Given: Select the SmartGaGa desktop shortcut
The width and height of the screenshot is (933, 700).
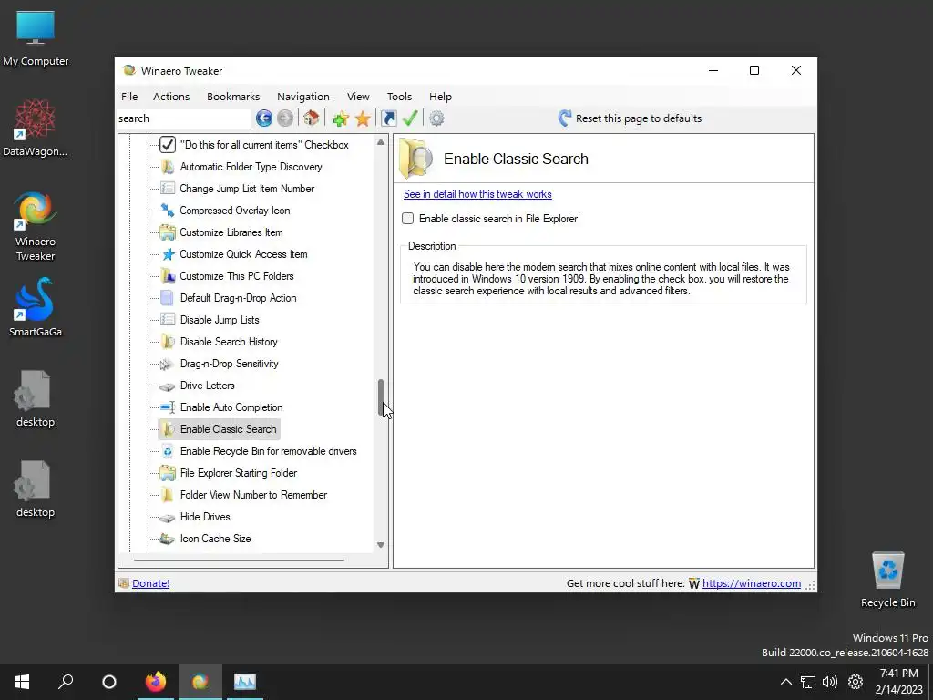Looking at the screenshot, I should pyautogui.click(x=36, y=308).
